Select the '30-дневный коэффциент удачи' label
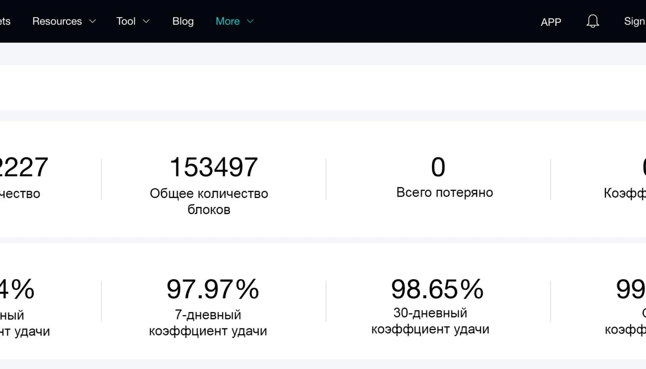646x369 pixels. (x=430, y=321)
